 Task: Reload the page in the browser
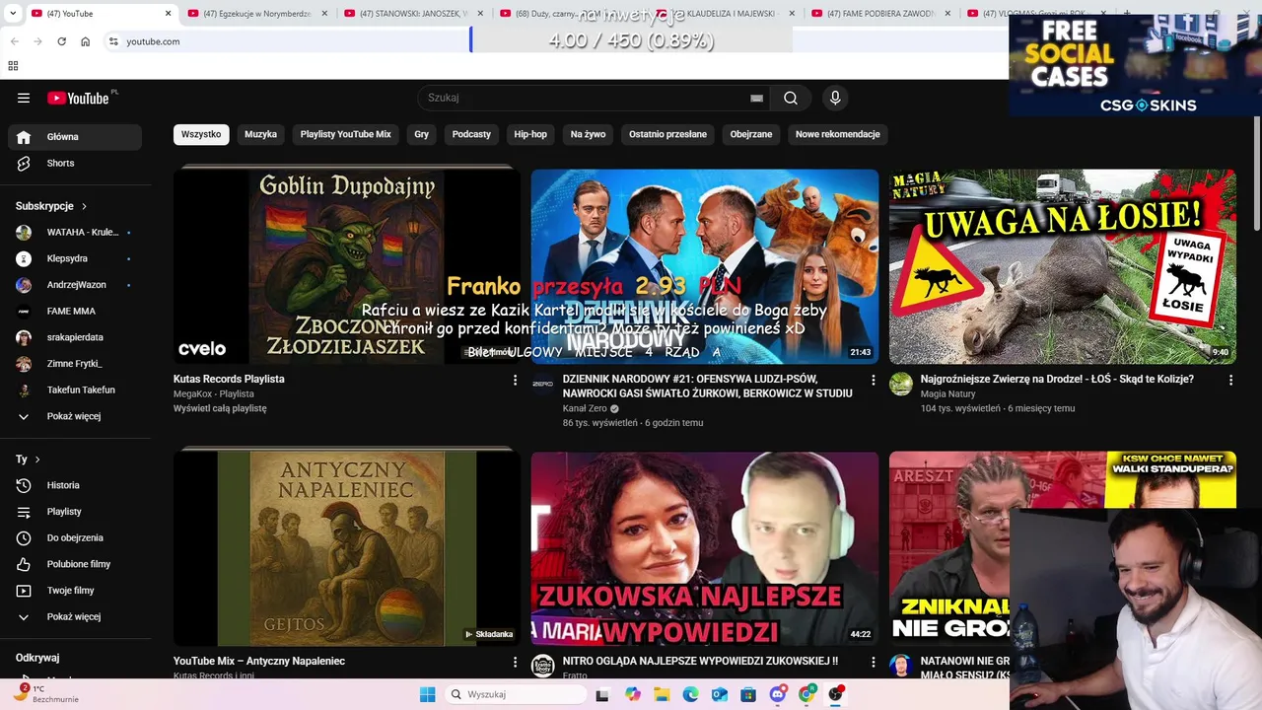click(61, 41)
